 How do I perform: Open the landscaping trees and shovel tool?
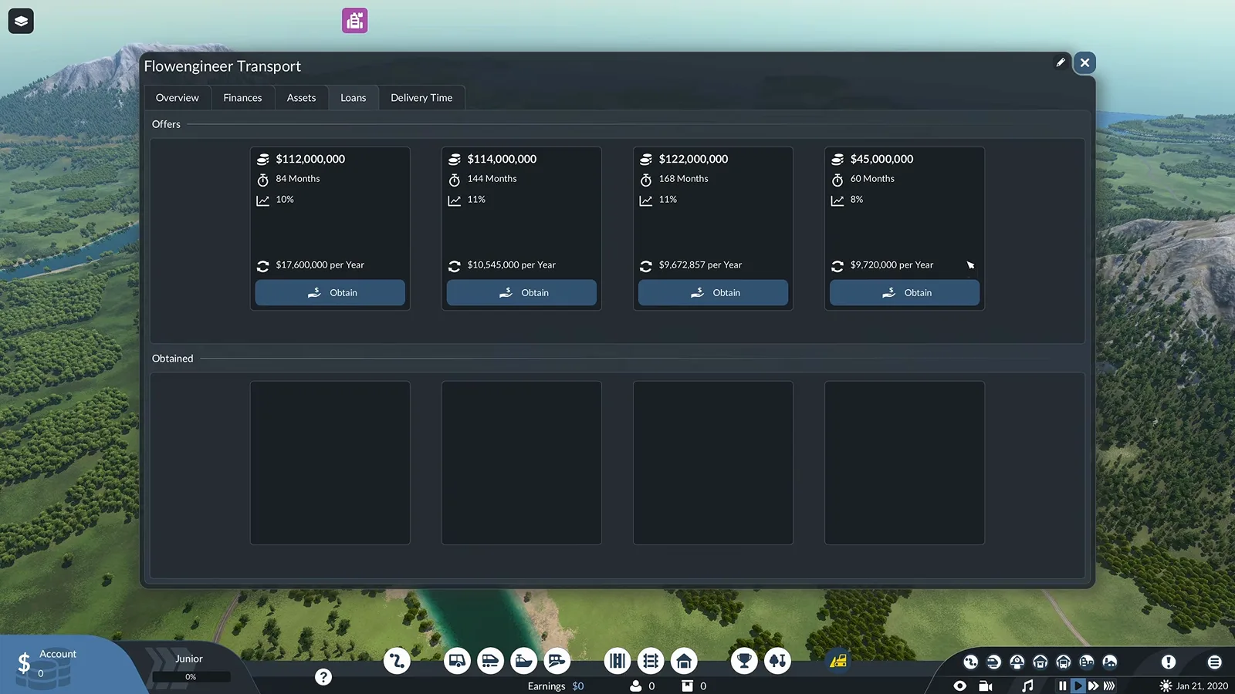pos(777,661)
